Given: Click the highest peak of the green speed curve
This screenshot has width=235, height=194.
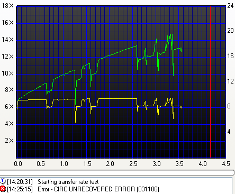Looking at the screenshot, I should tap(172, 34).
